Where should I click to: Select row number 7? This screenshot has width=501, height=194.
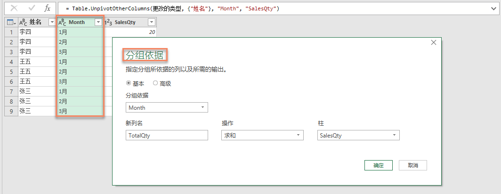pyautogui.click(x=11, y=91)
